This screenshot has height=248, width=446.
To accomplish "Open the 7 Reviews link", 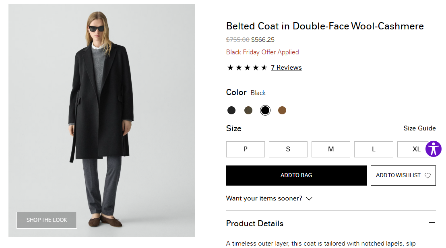I will coord(286,68).
